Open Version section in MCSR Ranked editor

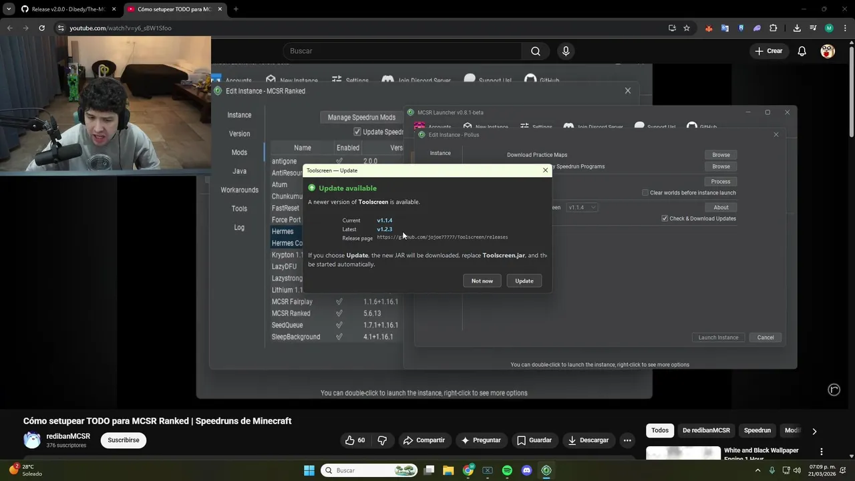pyautogui.click(x=239, y=134)
